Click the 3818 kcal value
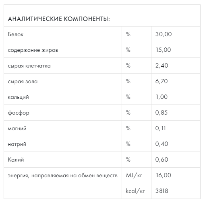 pyautogui.click(x=162, y=191)
